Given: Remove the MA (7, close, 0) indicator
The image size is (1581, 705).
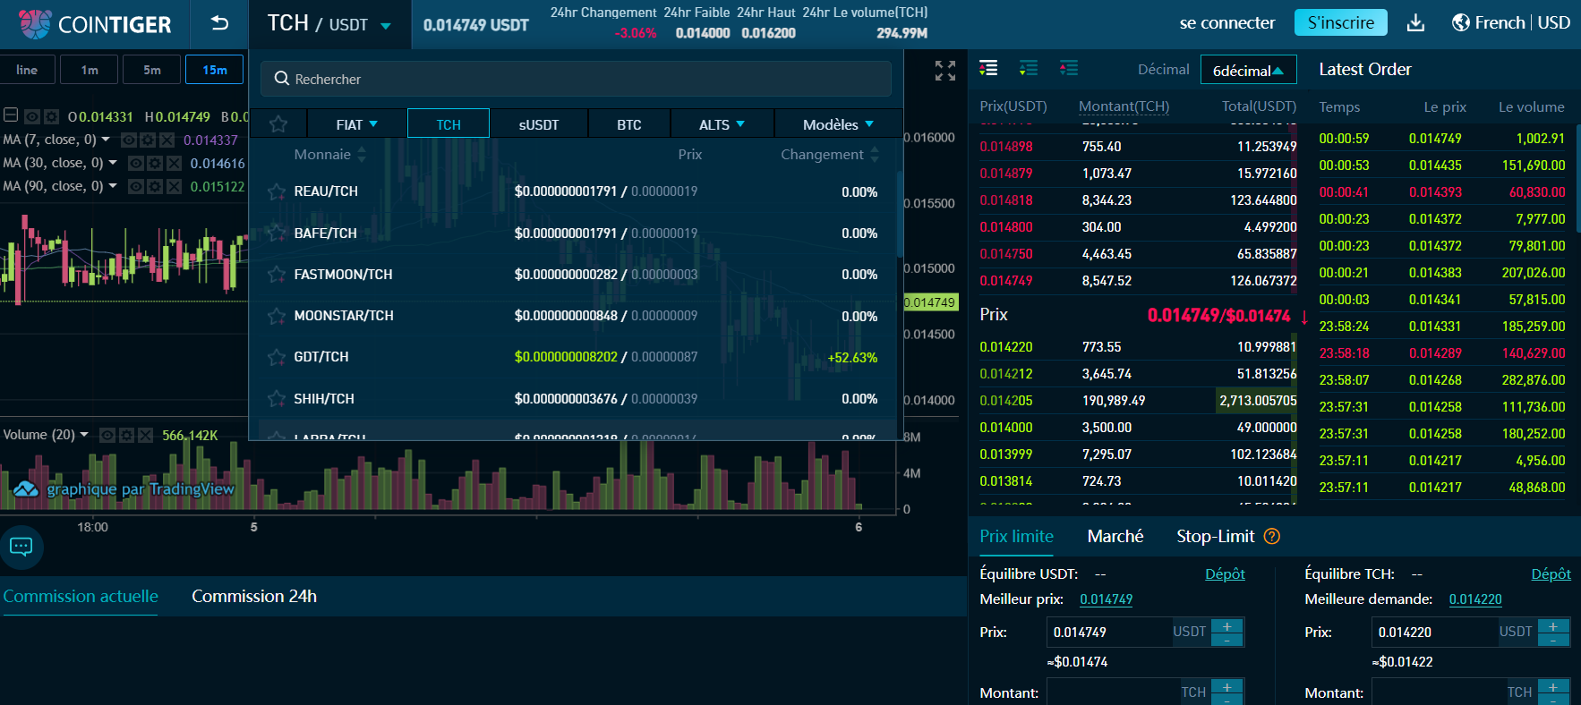Looking at the screenshot, I should tap(167, 140).
